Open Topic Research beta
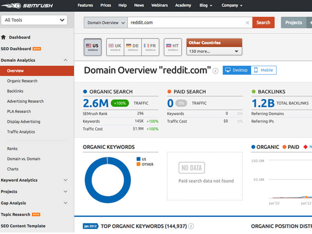Viewport: 312px width, 234px height. [21, 214]
